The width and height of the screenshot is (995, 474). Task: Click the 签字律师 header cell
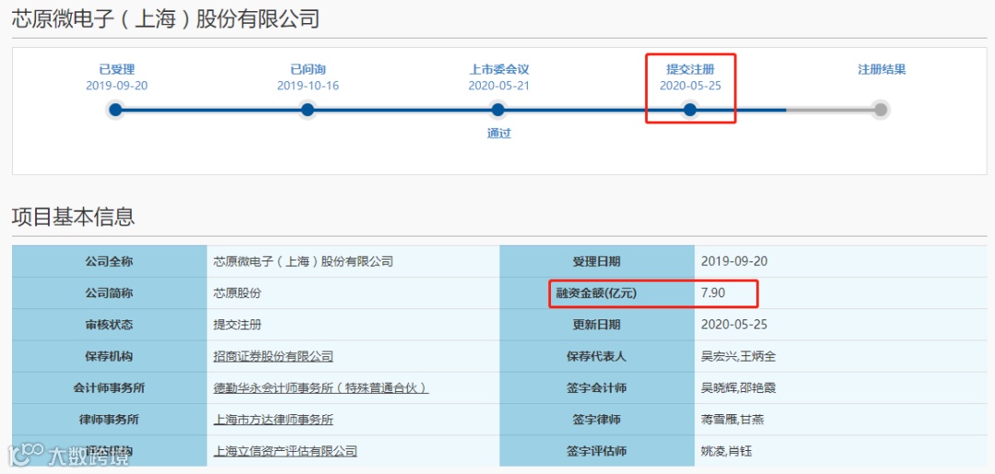[x=597, y=420]
